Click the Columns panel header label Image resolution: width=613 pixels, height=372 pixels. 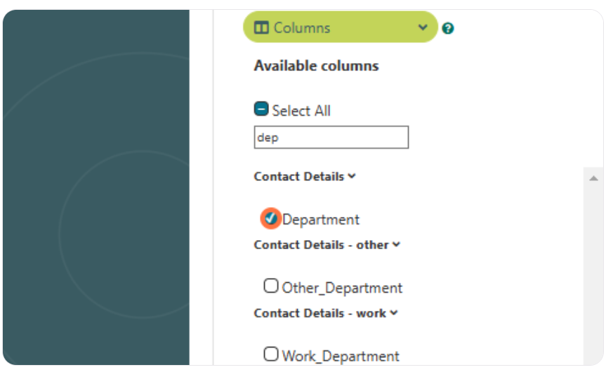[x=302, y=28]
